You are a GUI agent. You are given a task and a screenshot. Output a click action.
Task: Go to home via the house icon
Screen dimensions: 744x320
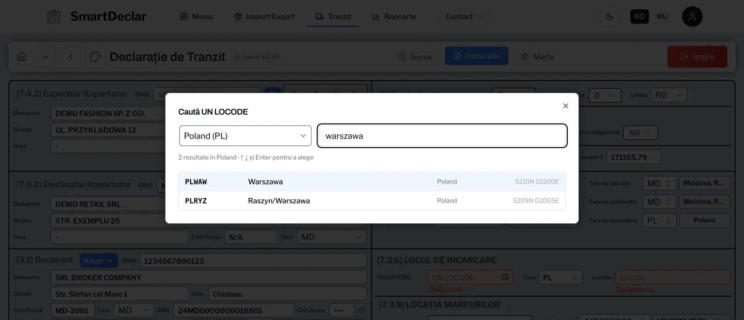[22, 57]
